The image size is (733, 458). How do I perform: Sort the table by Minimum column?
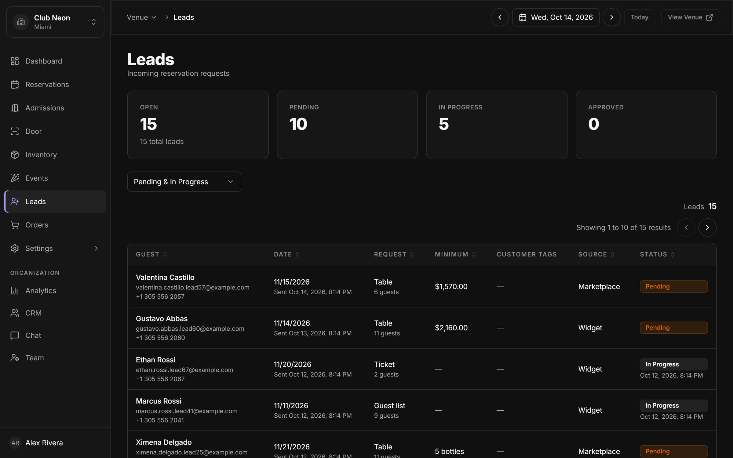(x=455, y=254)
